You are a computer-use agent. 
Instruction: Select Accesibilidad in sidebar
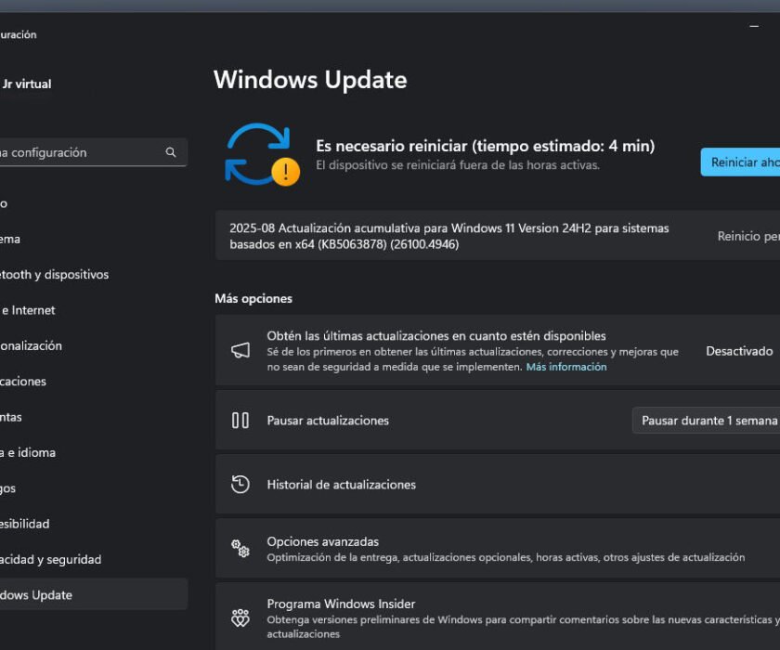click(94, 524)
